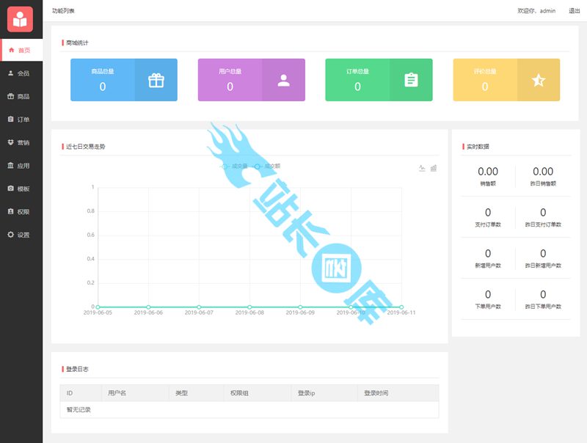
Task: Click the 登录时间 column header
Action: click(377, 393)
